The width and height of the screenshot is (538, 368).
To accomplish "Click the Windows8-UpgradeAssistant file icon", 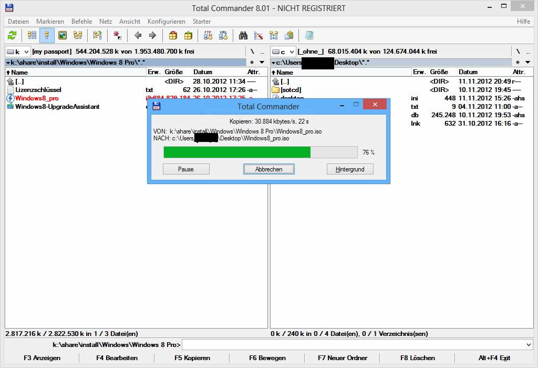I will click(x=11, y=106).
